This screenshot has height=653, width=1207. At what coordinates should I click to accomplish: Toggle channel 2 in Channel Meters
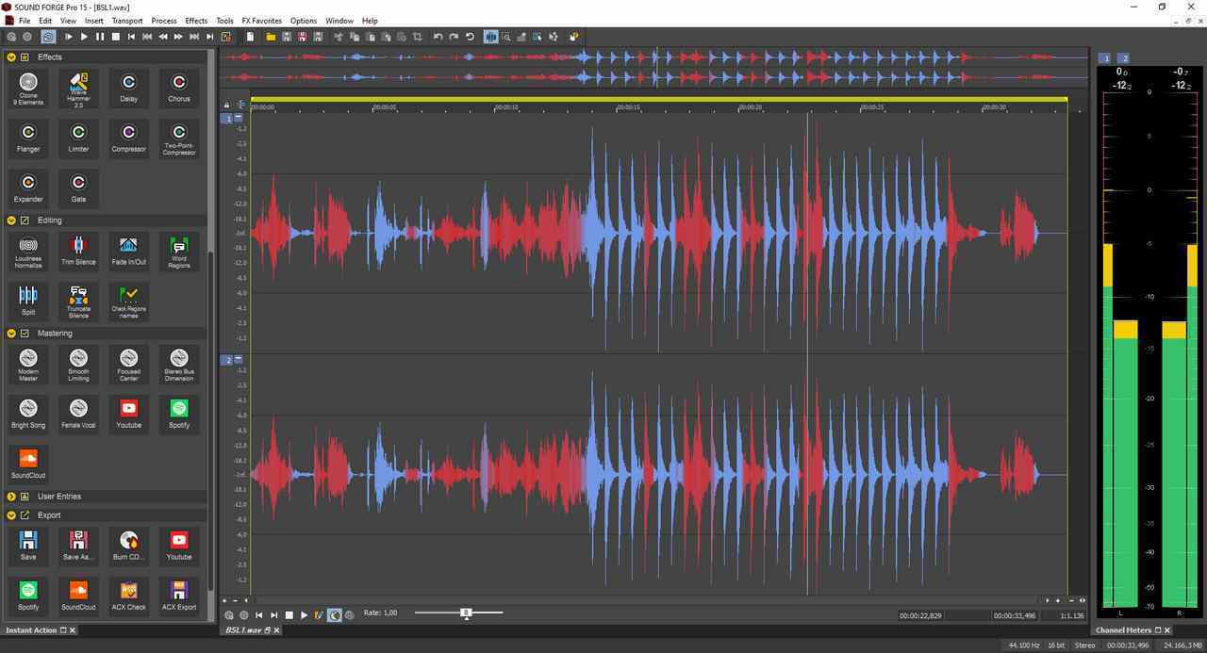click(x=1124, y=58)
